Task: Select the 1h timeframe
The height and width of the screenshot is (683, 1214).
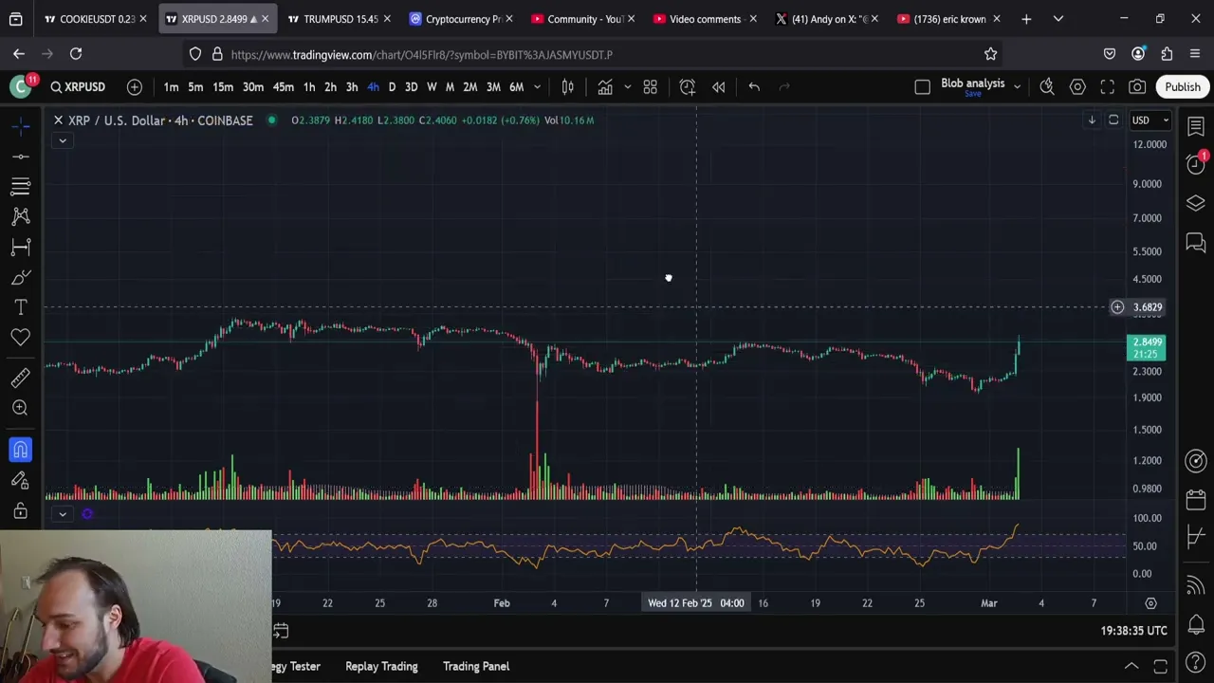Action: 309,87
